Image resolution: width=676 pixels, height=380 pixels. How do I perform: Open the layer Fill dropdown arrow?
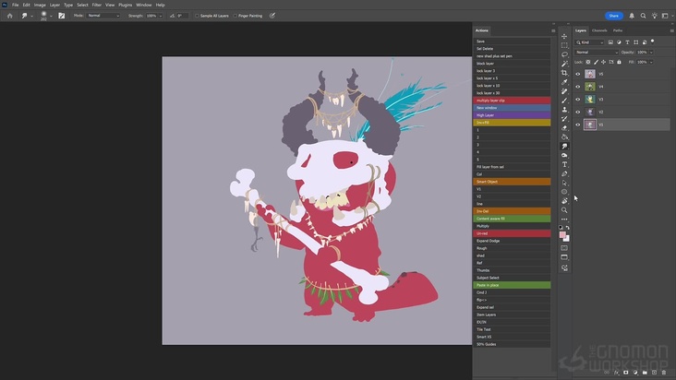[651, 62]
